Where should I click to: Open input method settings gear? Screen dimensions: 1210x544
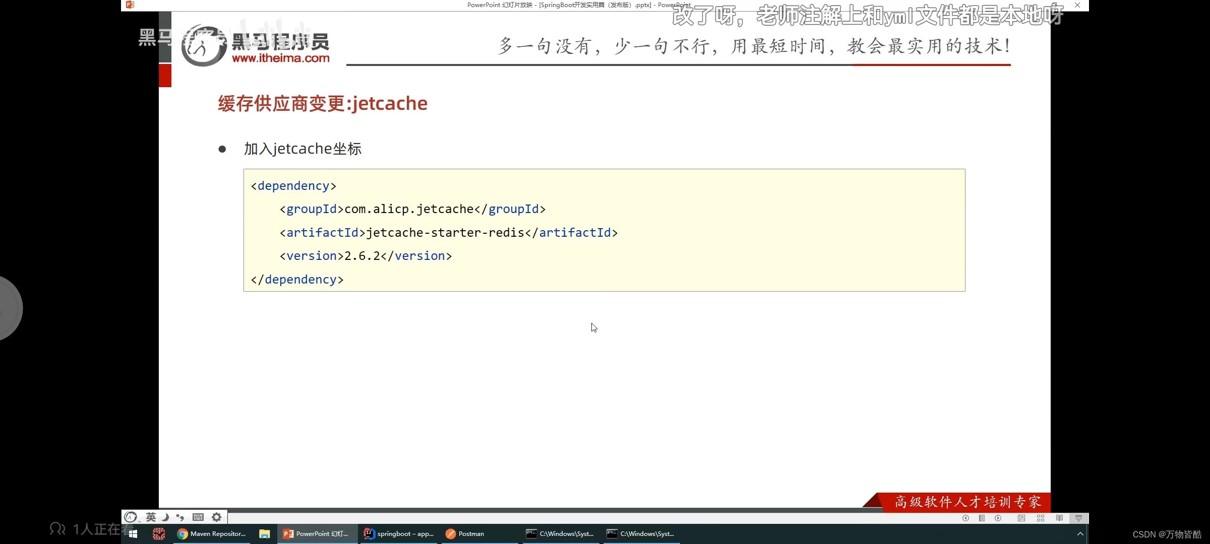point(217,517)
